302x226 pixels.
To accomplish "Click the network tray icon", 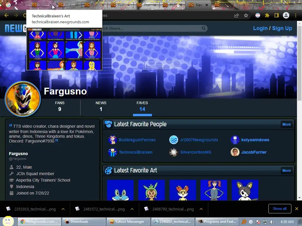I will [x=265, y=222].
